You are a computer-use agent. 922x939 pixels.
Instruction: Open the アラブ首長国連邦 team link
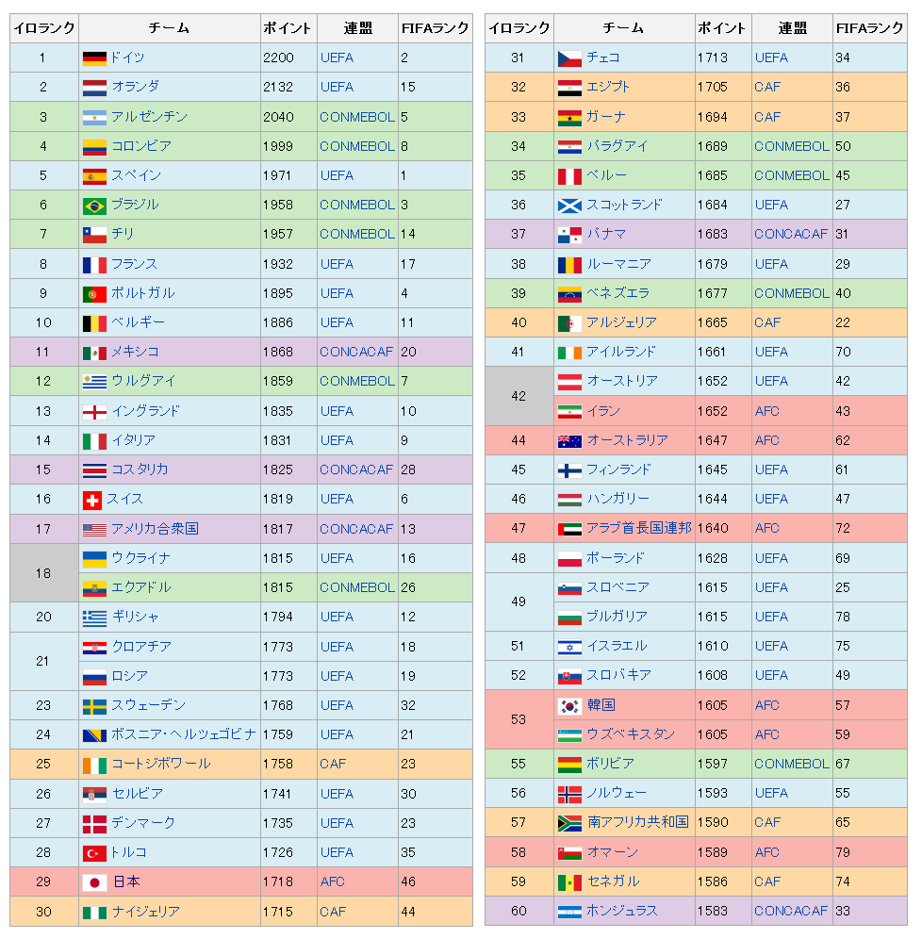[x=639, y=528]
